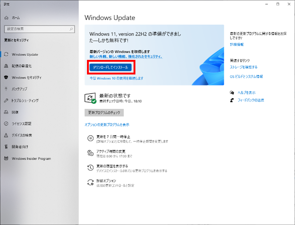This screenshot has width=295, height=225.
Task: Click the ダウンロードしてインストール button
Action: click(110, 67)
